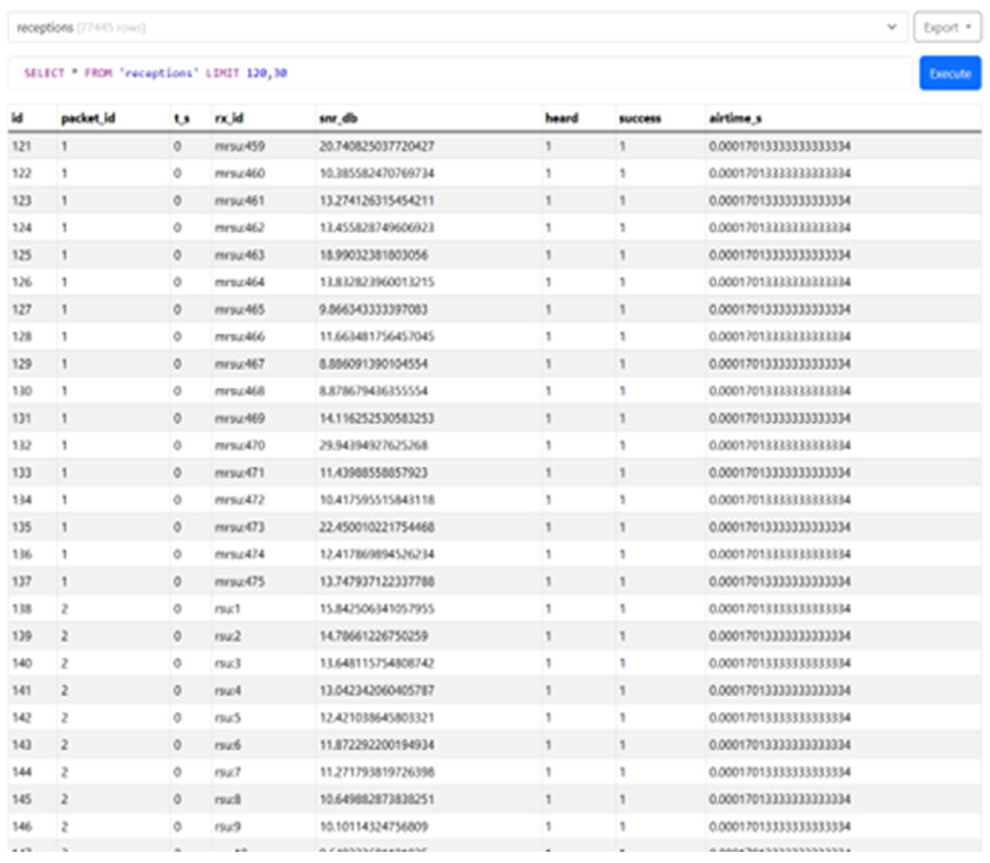Click the snr_db column header
This screenshot has width=990, height=863.
point(338,118)
